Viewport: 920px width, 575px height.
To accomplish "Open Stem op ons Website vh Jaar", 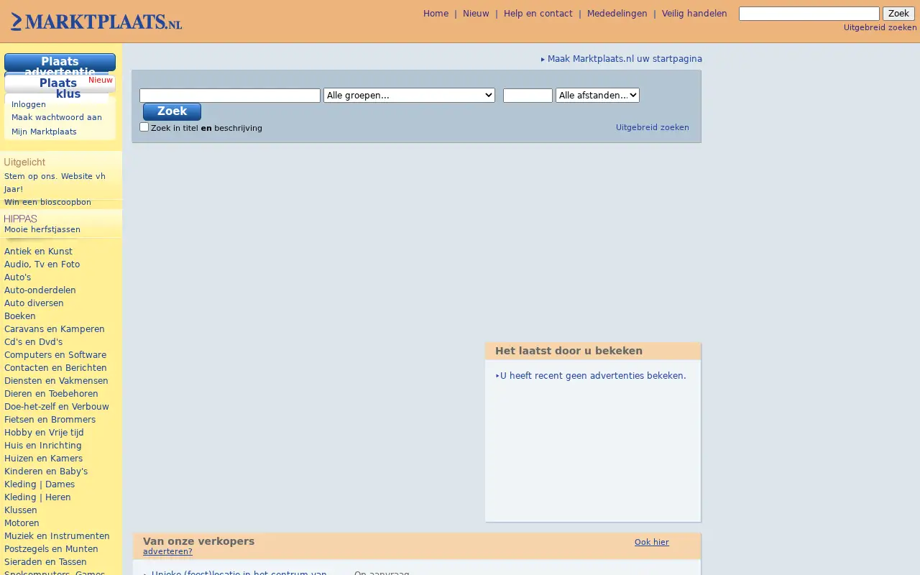I will tap(55, 183).
